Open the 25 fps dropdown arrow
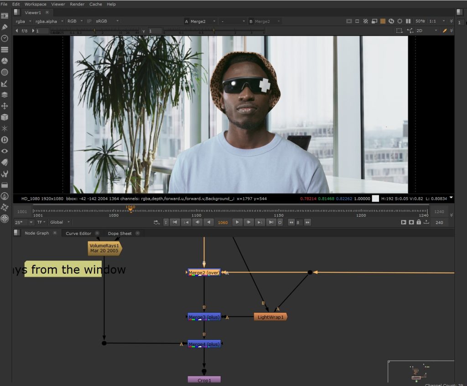 click(x=31, y=222)
